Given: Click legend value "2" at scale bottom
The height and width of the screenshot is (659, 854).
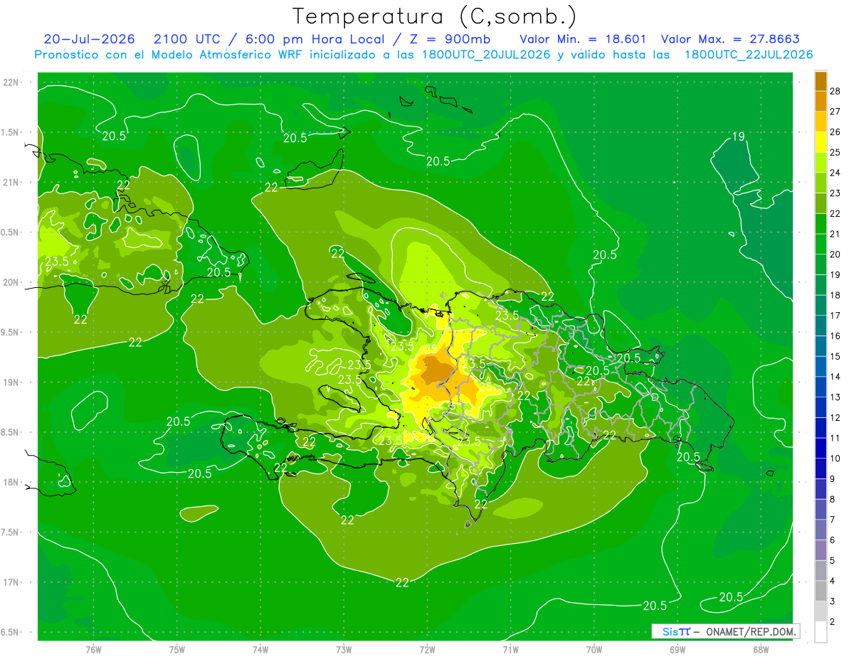Looking at the screenshot, I should point(833,622).
